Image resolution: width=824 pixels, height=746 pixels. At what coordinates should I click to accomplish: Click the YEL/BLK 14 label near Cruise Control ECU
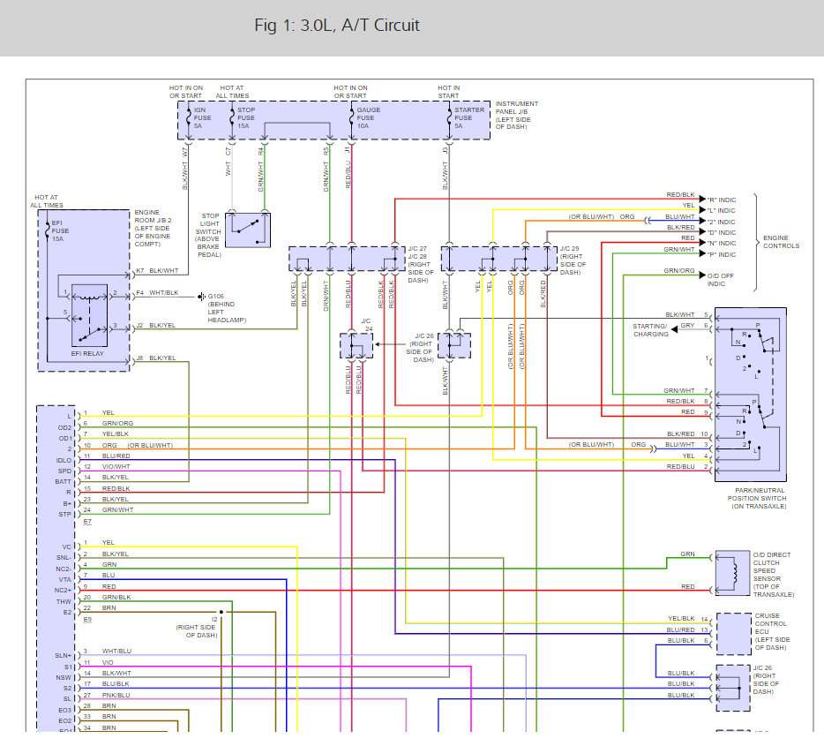tap(688, 619)
